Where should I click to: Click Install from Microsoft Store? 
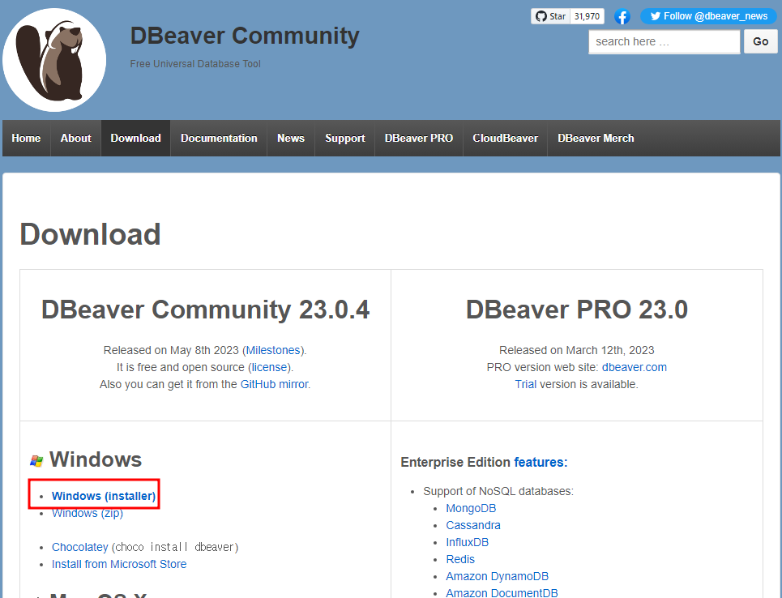click(x=119, y=564)
